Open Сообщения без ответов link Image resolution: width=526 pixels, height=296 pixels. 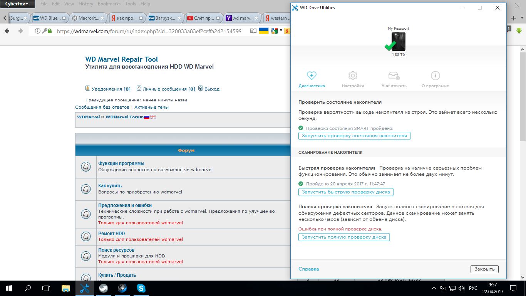pyautogui.click(x=102, y=107)
